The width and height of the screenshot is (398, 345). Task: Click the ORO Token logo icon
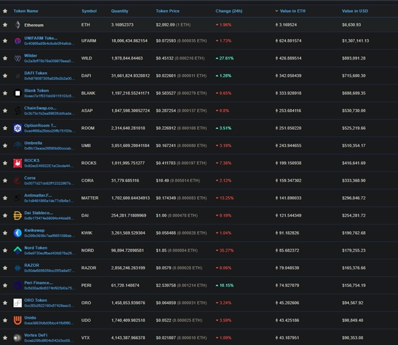(x=17, y=303)
